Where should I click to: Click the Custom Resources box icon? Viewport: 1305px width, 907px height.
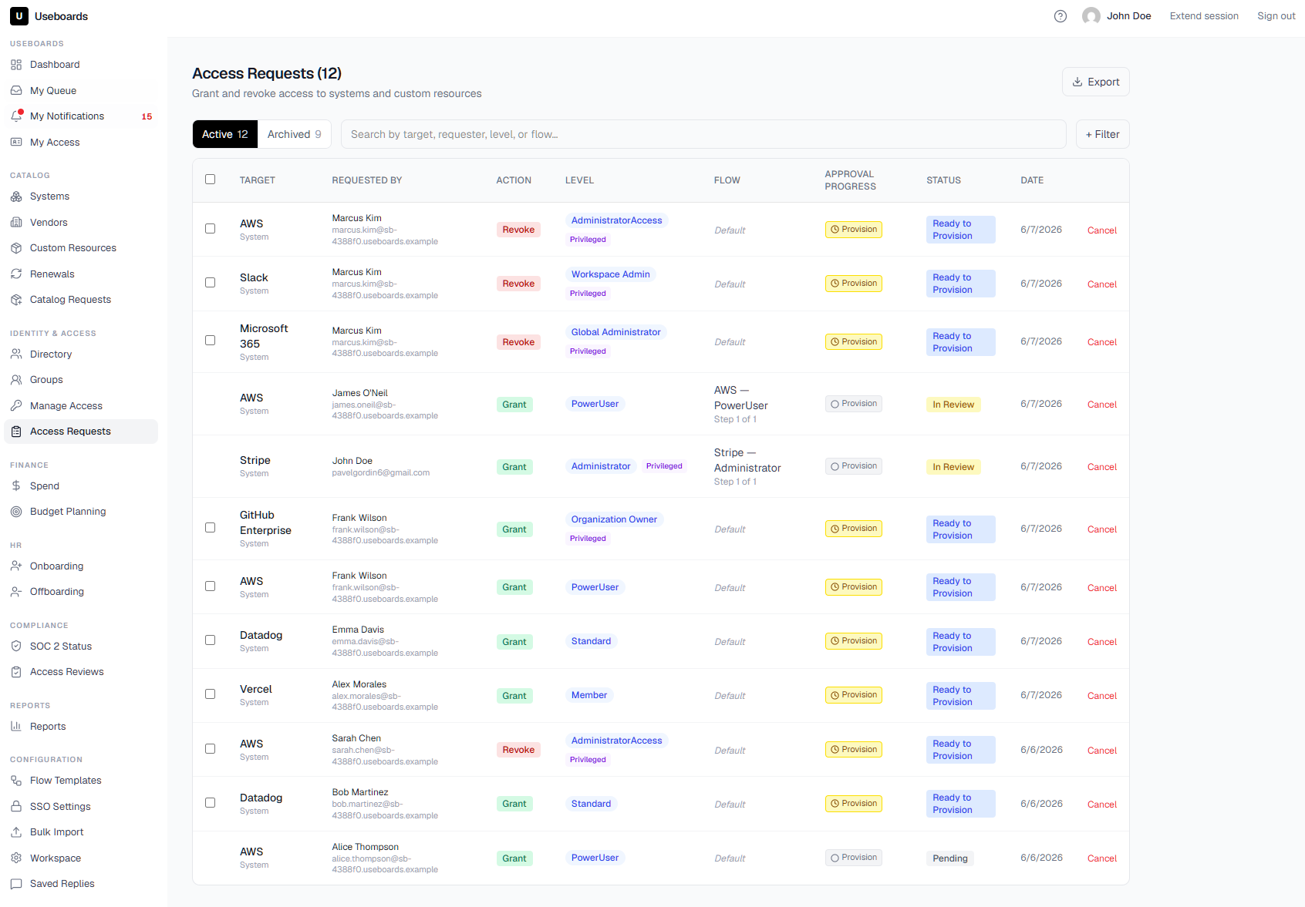(x=16, y=248)
